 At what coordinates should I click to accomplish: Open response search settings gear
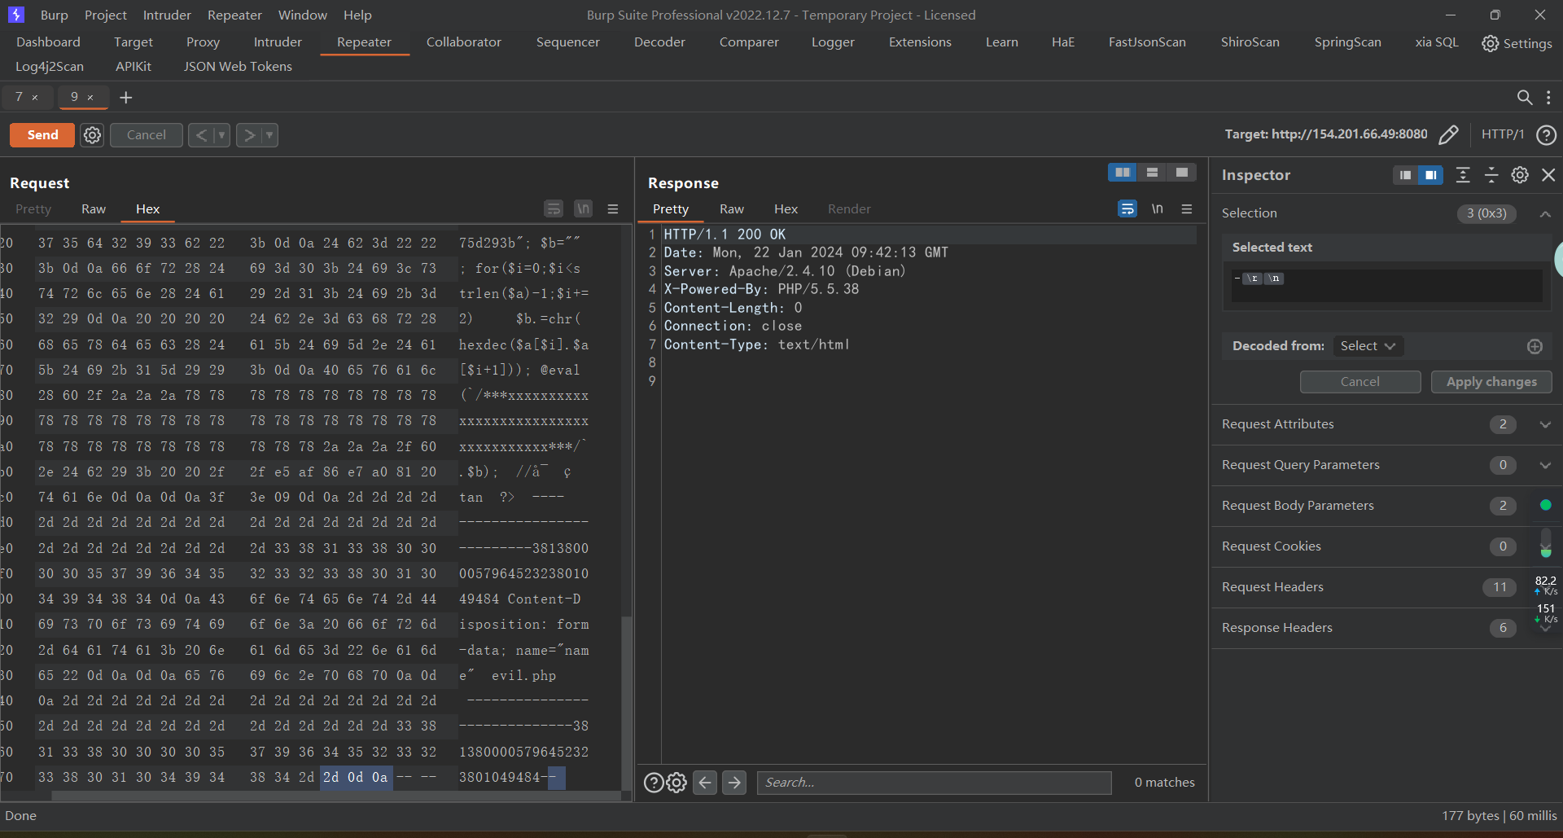coord(676,783)
